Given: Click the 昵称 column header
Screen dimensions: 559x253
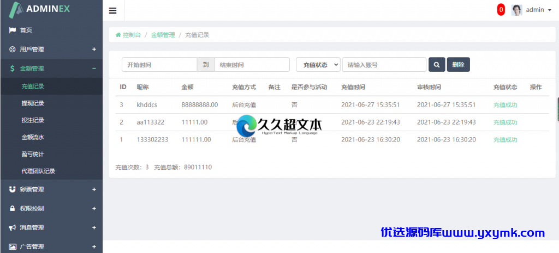Looking at the screenshot, I should tap(142, 87).
